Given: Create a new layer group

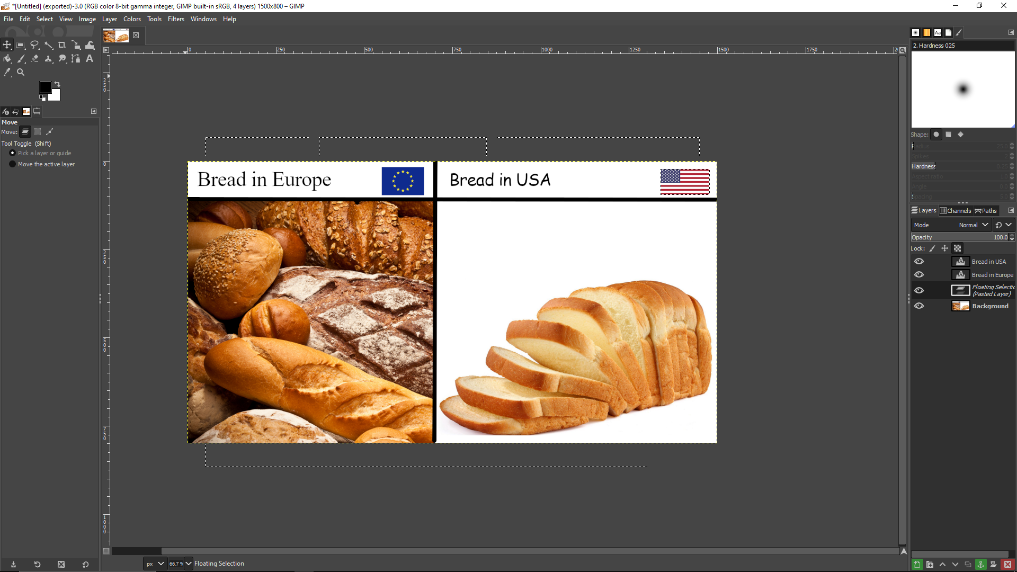Looking at the screenshot, I should (x=930, y=565).
